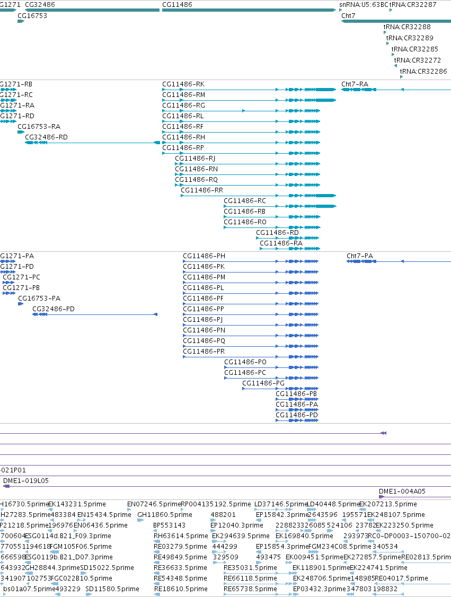Select the CG11486-PM protein label
The height and width of the screenshot is (597, 451).
pos(205,278)
